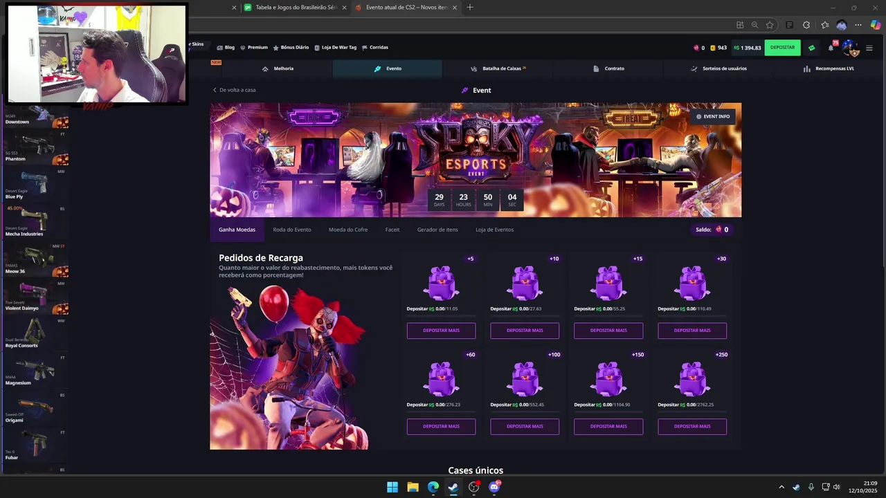Click Depositar Mais under the +5 reward
The width and height of the screenshot is (886, 498).
(441, 331)
